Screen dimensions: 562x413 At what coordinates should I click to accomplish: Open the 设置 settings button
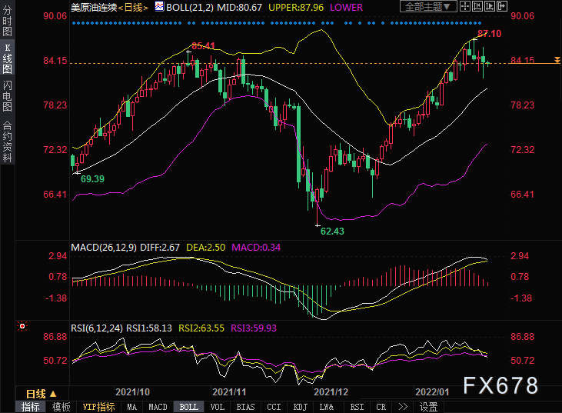coord(429,407)
